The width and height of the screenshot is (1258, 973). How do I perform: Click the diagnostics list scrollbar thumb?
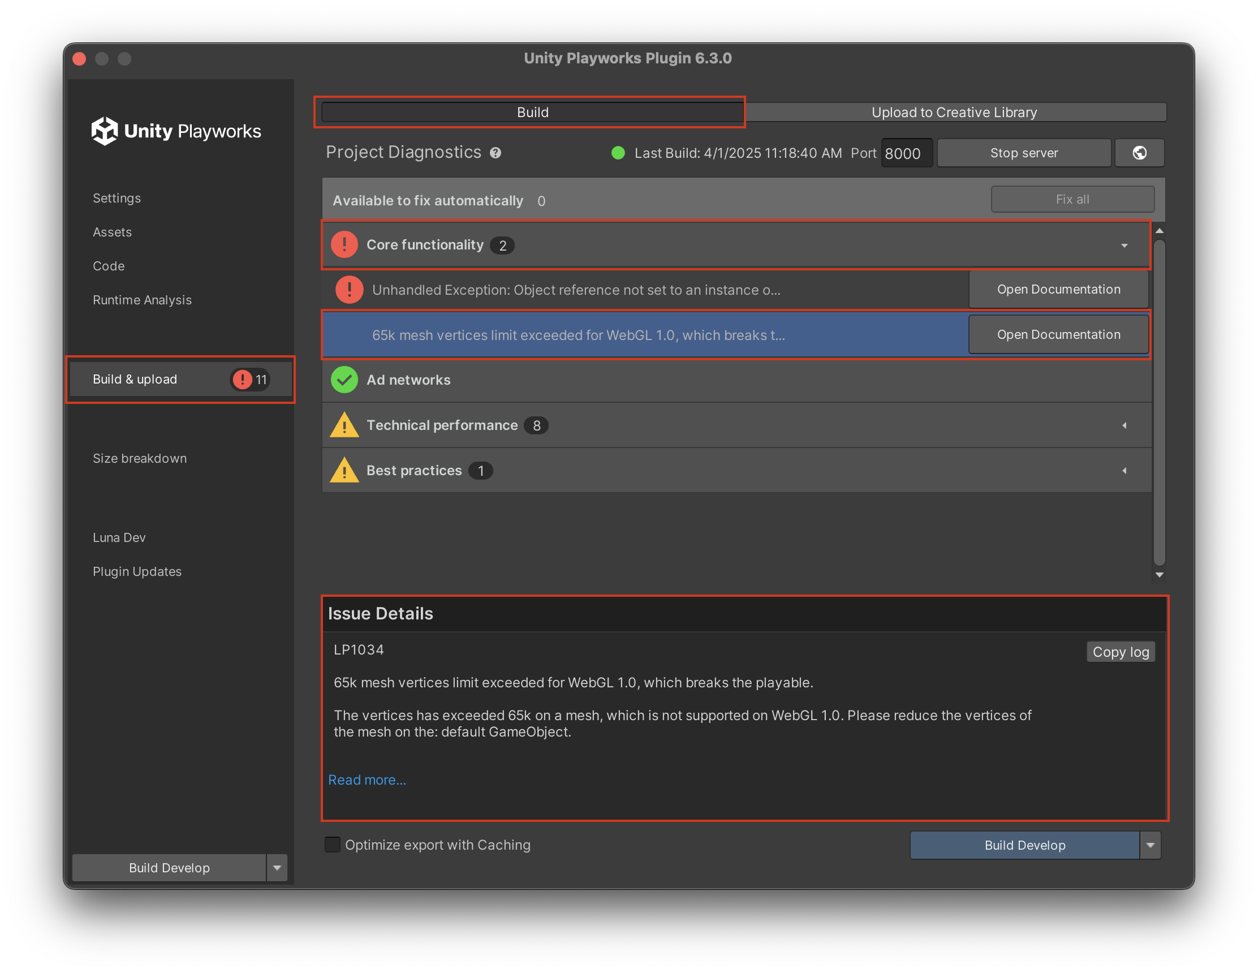click(1159, 402)
